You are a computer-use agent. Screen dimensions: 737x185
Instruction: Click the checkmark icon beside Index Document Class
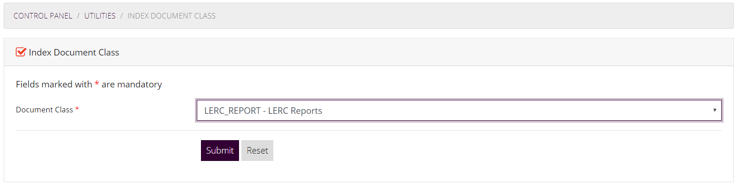pos(21,52)
